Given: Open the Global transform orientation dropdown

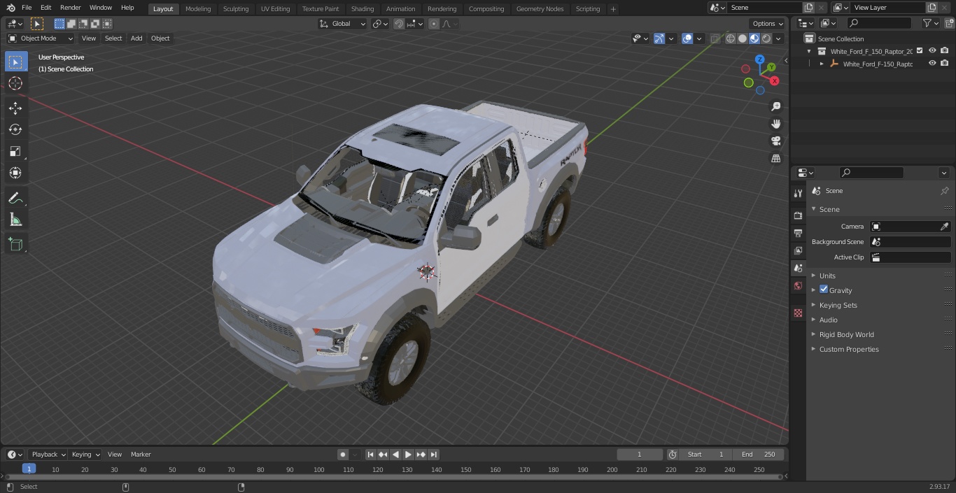Looking at the screenshot, I should pyautogui.click(x=343, y=24).
